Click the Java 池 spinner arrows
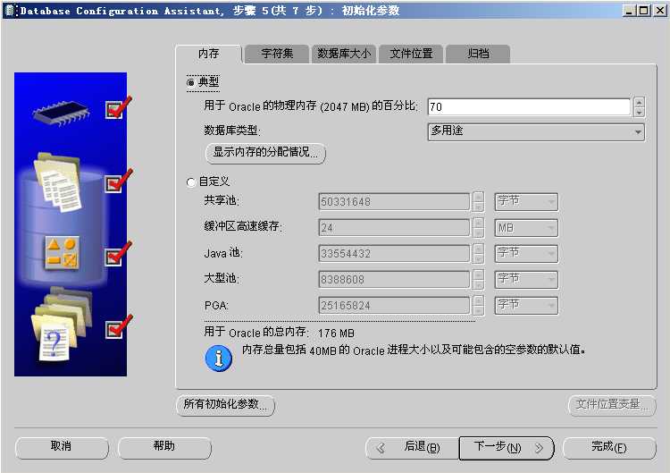This screenshot has width=670, height=473. [479, 254]
